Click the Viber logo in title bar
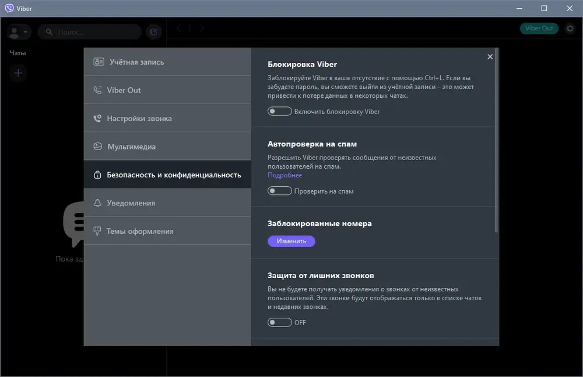 coord(9,8)
